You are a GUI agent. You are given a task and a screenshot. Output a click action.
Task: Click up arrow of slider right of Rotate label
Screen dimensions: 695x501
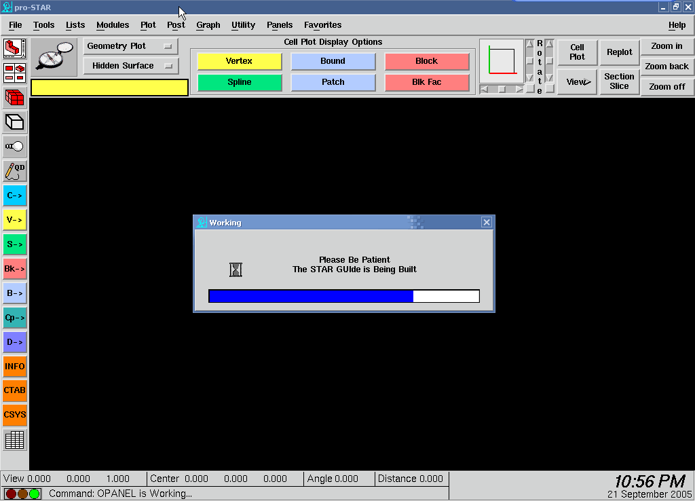pyautogui.click(x=550, y=43)
